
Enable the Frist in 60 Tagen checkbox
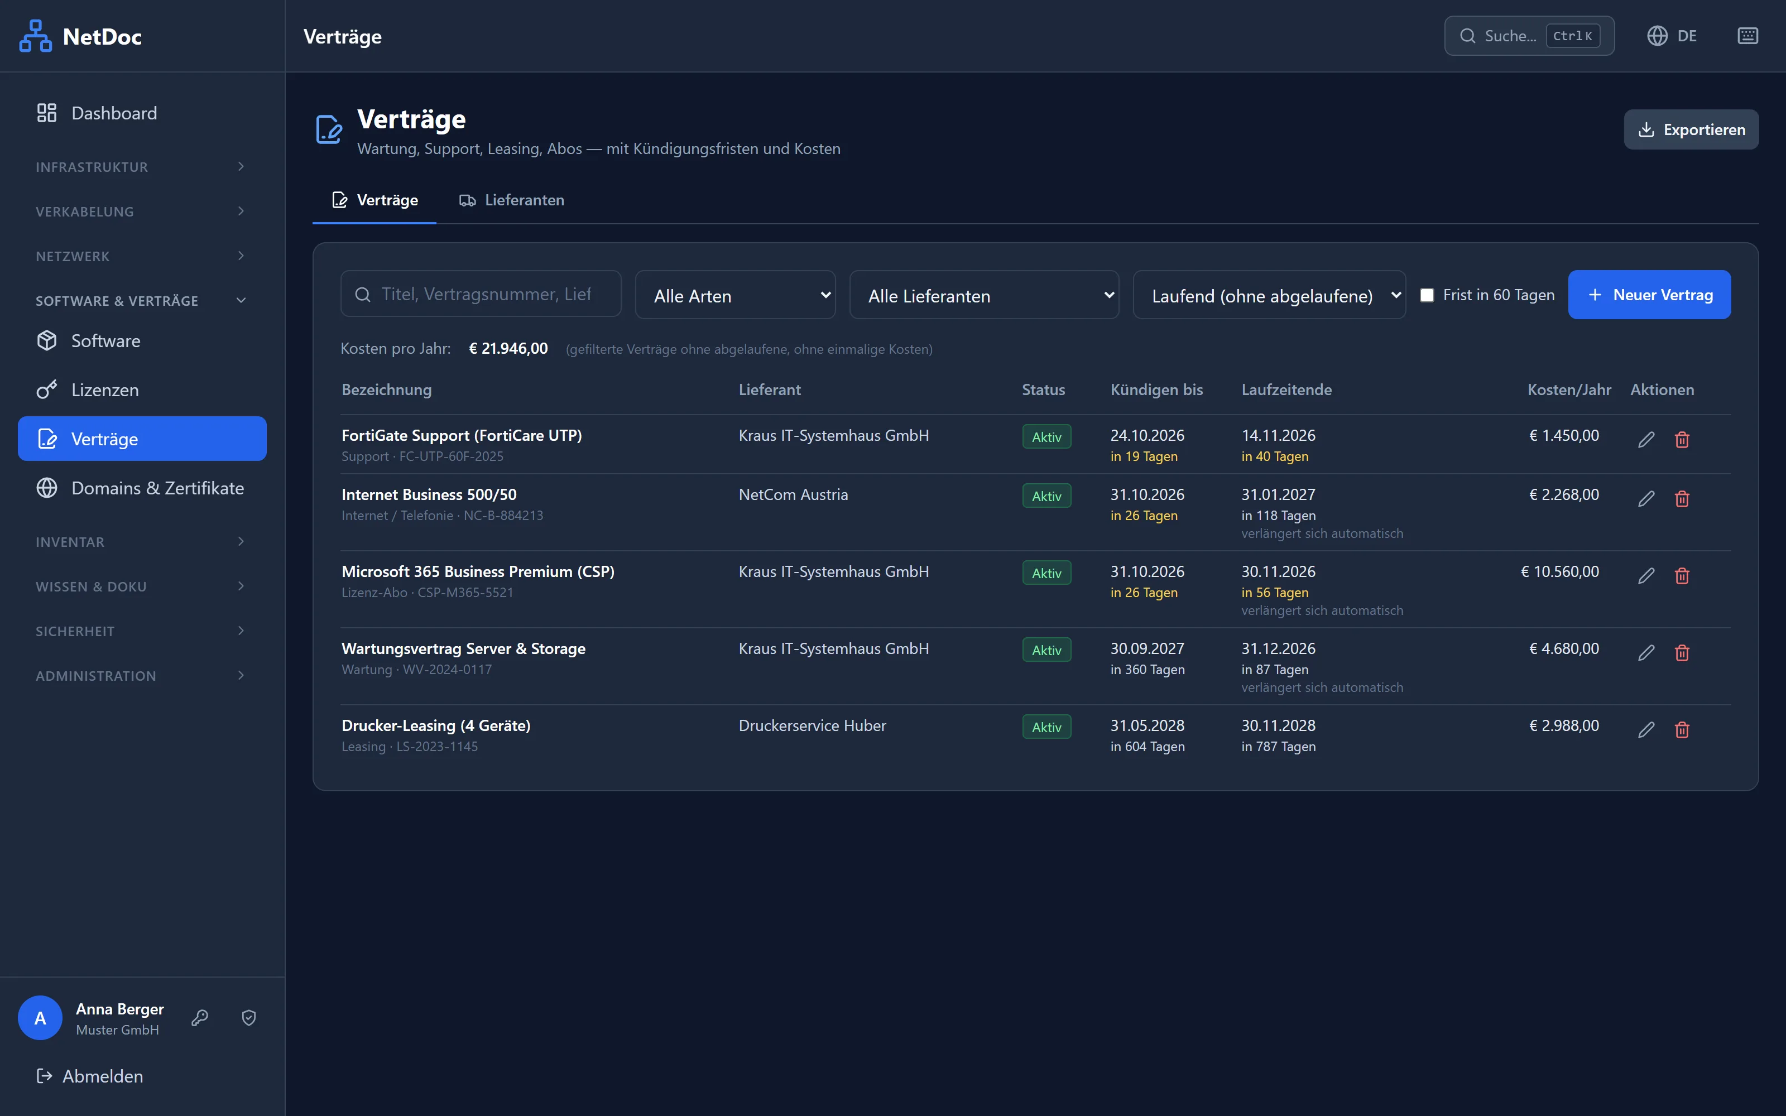(1427, 295)
